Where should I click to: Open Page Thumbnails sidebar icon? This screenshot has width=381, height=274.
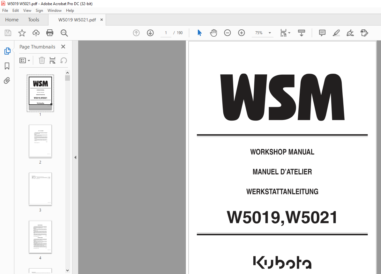click(7, 51)
